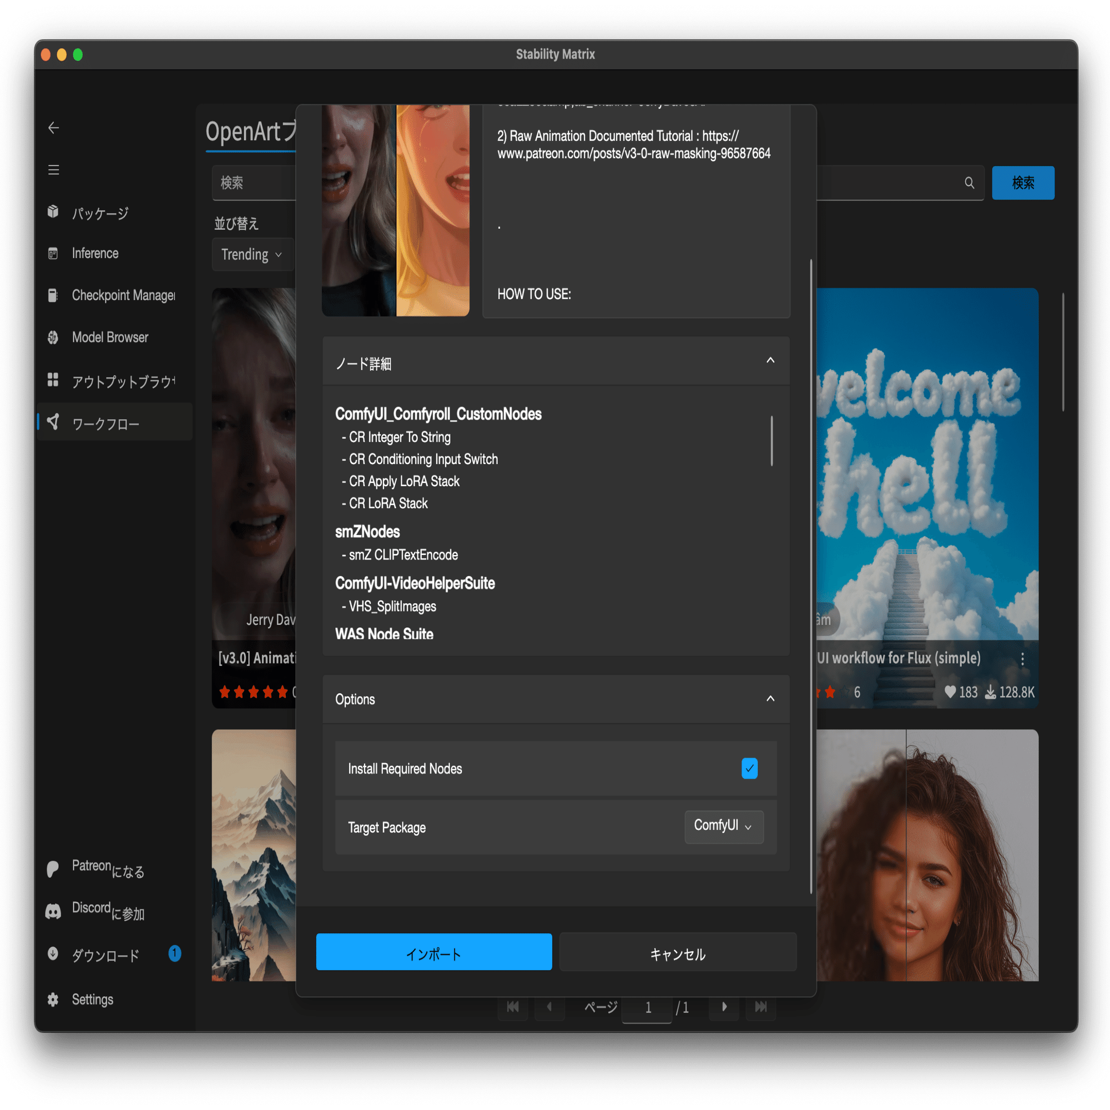Open Discord join link in sidebar

pyautogui.click(x=108, y=911)
